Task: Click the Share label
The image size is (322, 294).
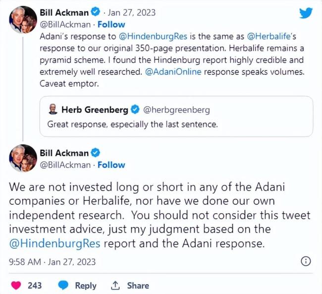Action: click(x=138, y=286)
